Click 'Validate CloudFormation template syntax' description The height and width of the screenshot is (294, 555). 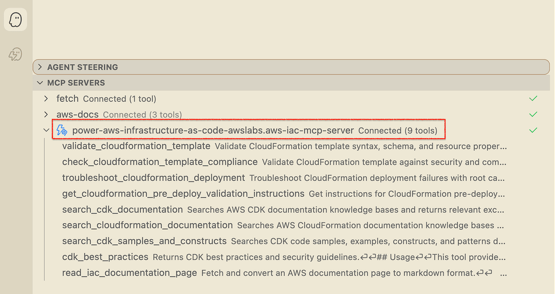click(x=361, y=146)
